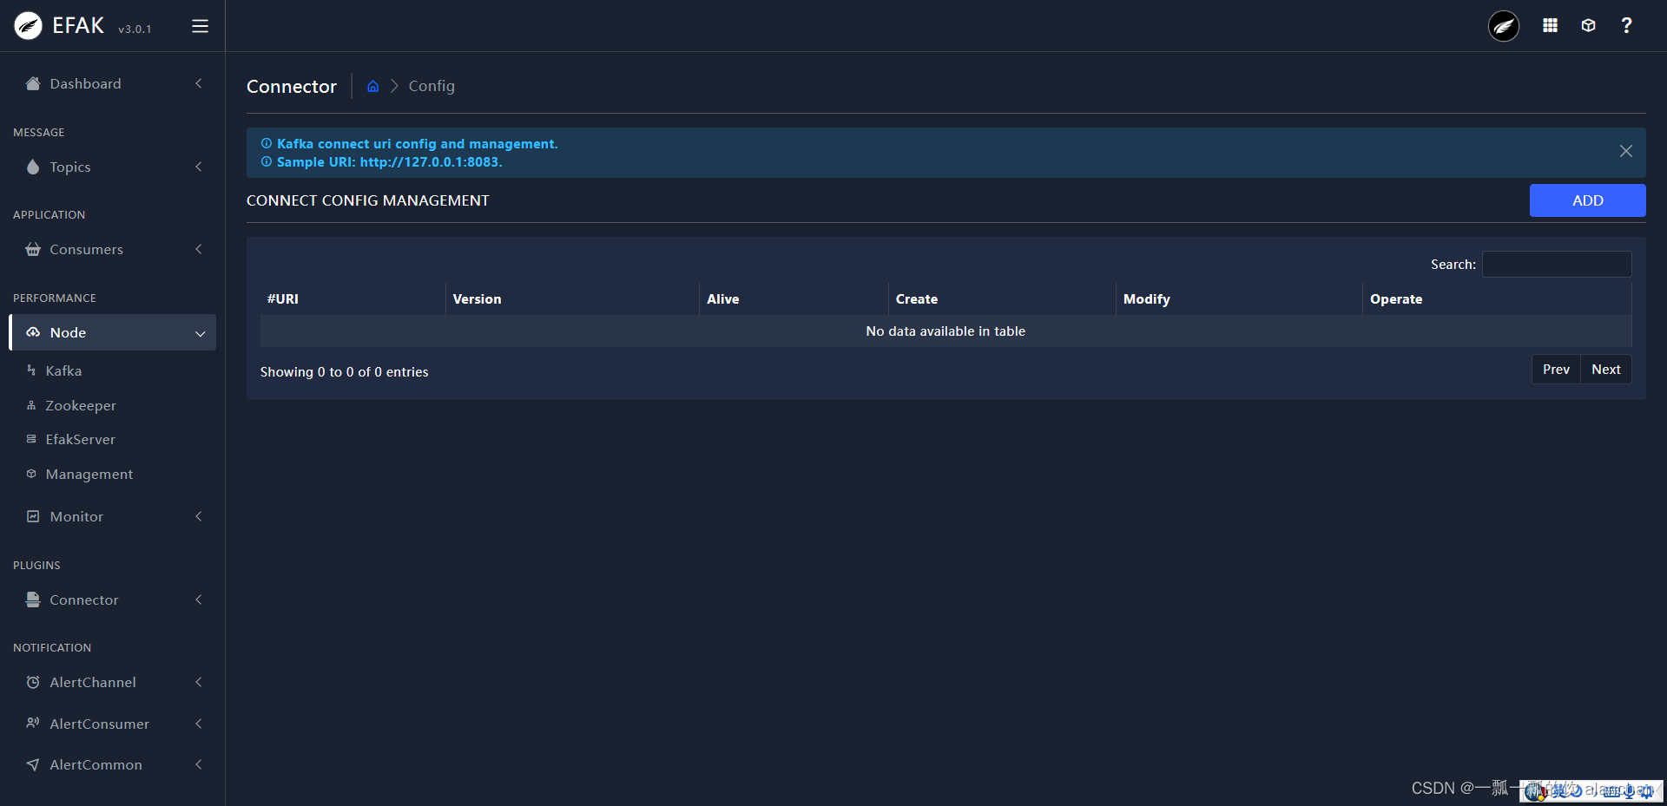Screen dimensions: 1667x806
Task: Click the AlertCommon send icon
Action: 33,764
